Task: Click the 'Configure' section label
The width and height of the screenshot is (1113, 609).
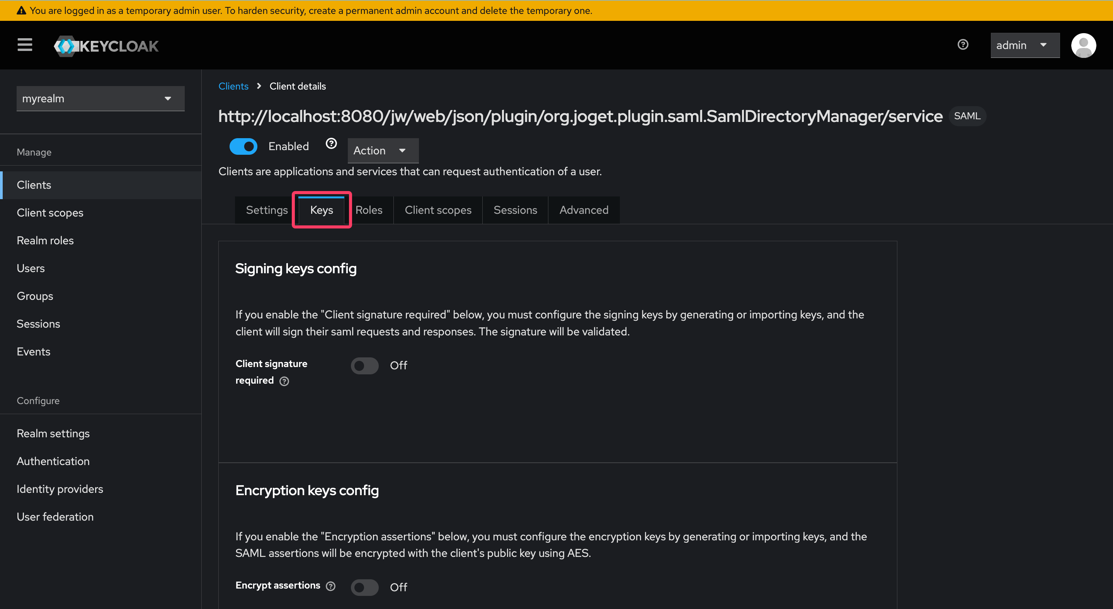Action: pyautogui.click(x=38, y=401)
